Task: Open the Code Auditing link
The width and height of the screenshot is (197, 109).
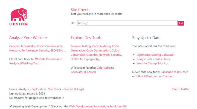Action: (x=102, y=46)
